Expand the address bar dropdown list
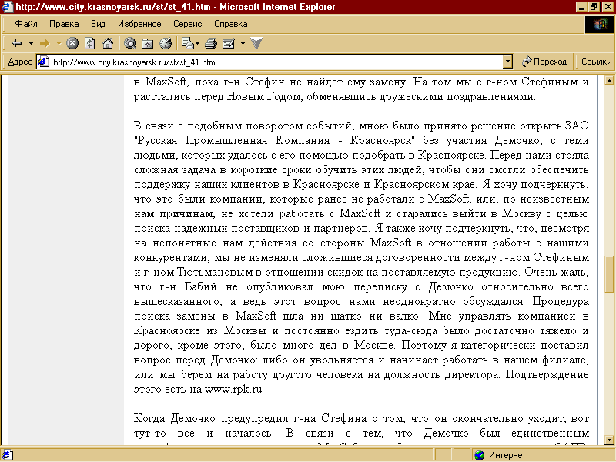 (x=507, y=62)
